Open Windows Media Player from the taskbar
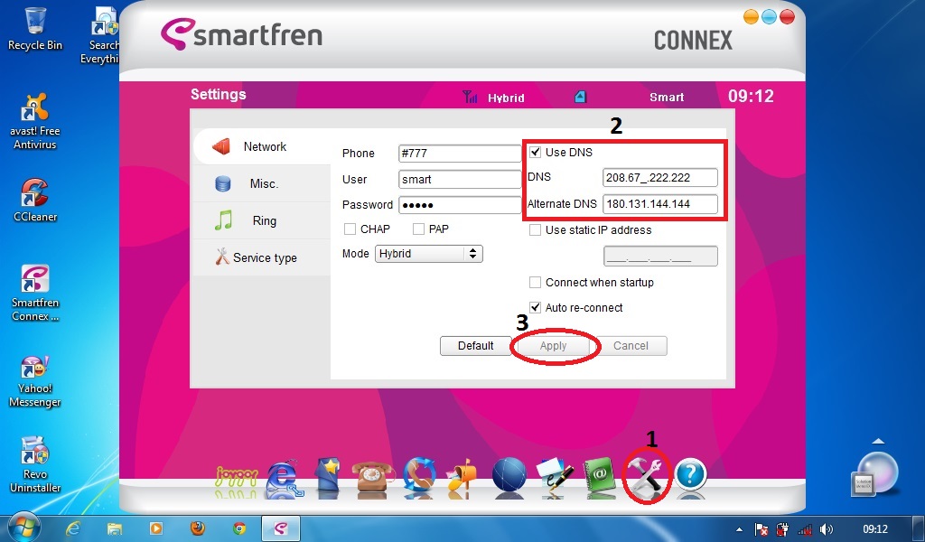The height and width of the screenshot is (542, 925). [x=155, y=528]
